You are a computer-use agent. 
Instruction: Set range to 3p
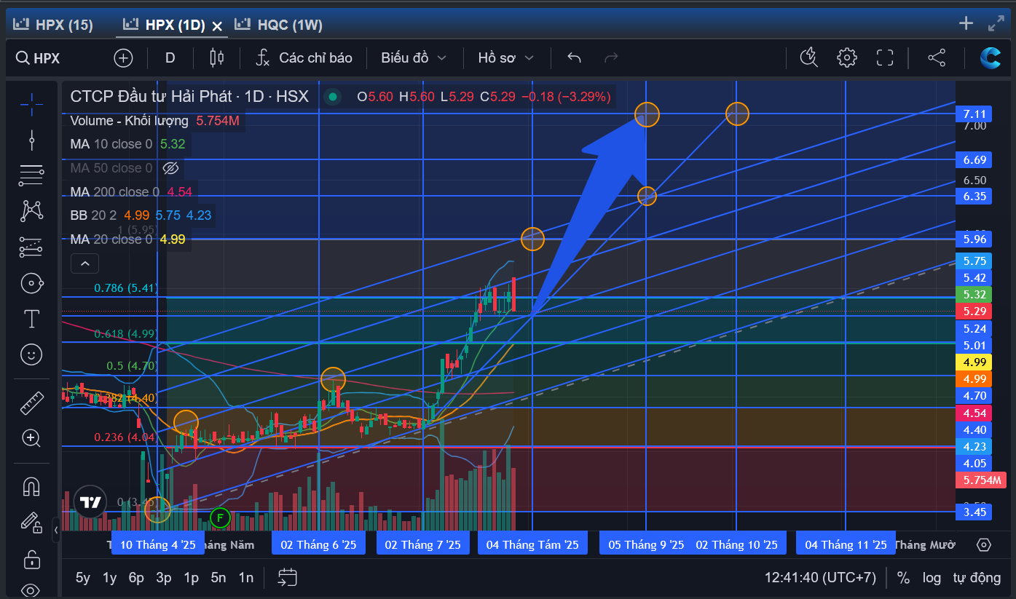click(x=164, y=578)
